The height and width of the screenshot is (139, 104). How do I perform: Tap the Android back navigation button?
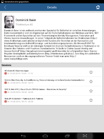coord(23,136)
